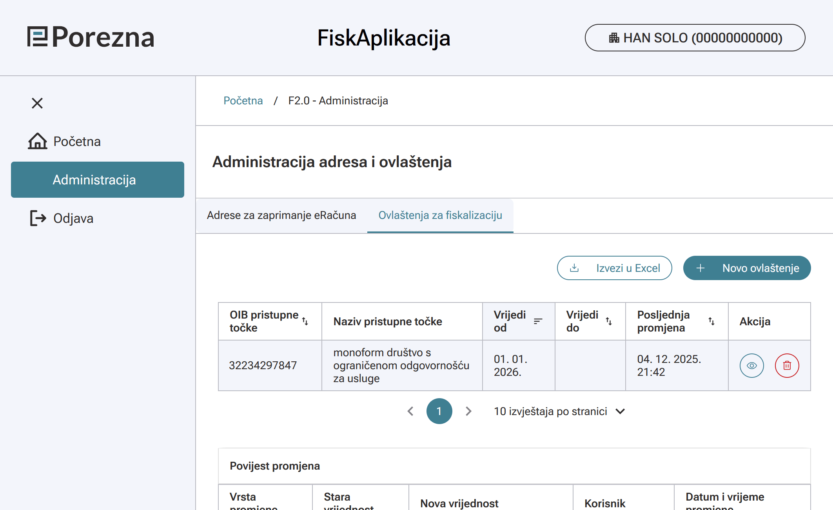Select Ovlaštenja za fiskalizaciju tab
This screenshot has width=833, height=510.
click(440, 215)
